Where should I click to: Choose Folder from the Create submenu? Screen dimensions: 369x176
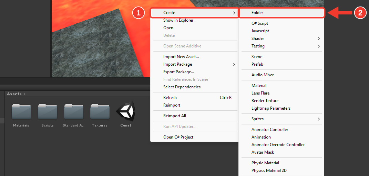tap(281, 13)
